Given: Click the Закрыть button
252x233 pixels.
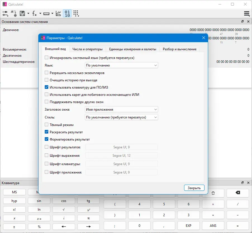Looking at the screenshot, I should coord(194,188).
